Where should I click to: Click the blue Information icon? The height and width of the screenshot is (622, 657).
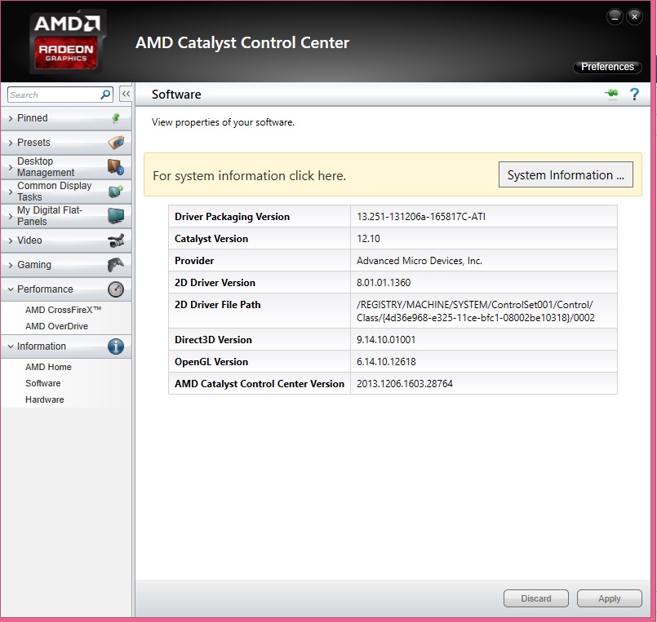coord(116,346)
